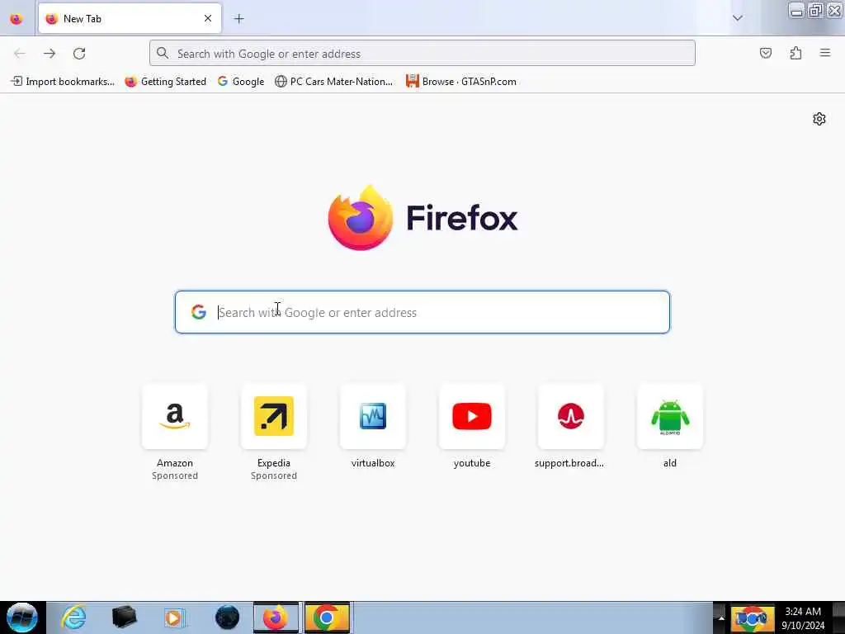Image resolution: width=845 pixels, height=634 pixels.
Task: Open PC Cars Mater-Nation bookmark
Action: [x=334, y=82]
